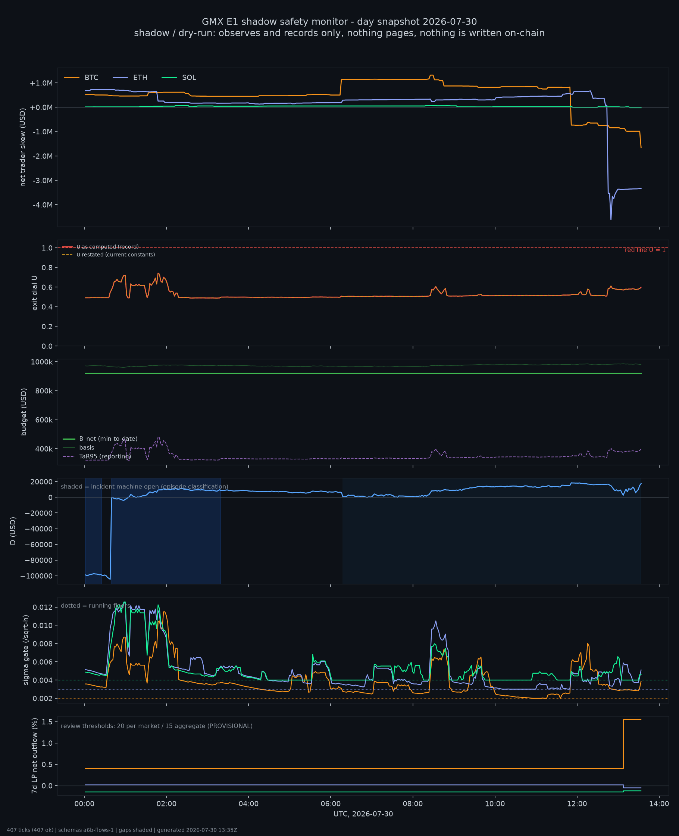Click the SOL legend entry

(x=179, y=78)
